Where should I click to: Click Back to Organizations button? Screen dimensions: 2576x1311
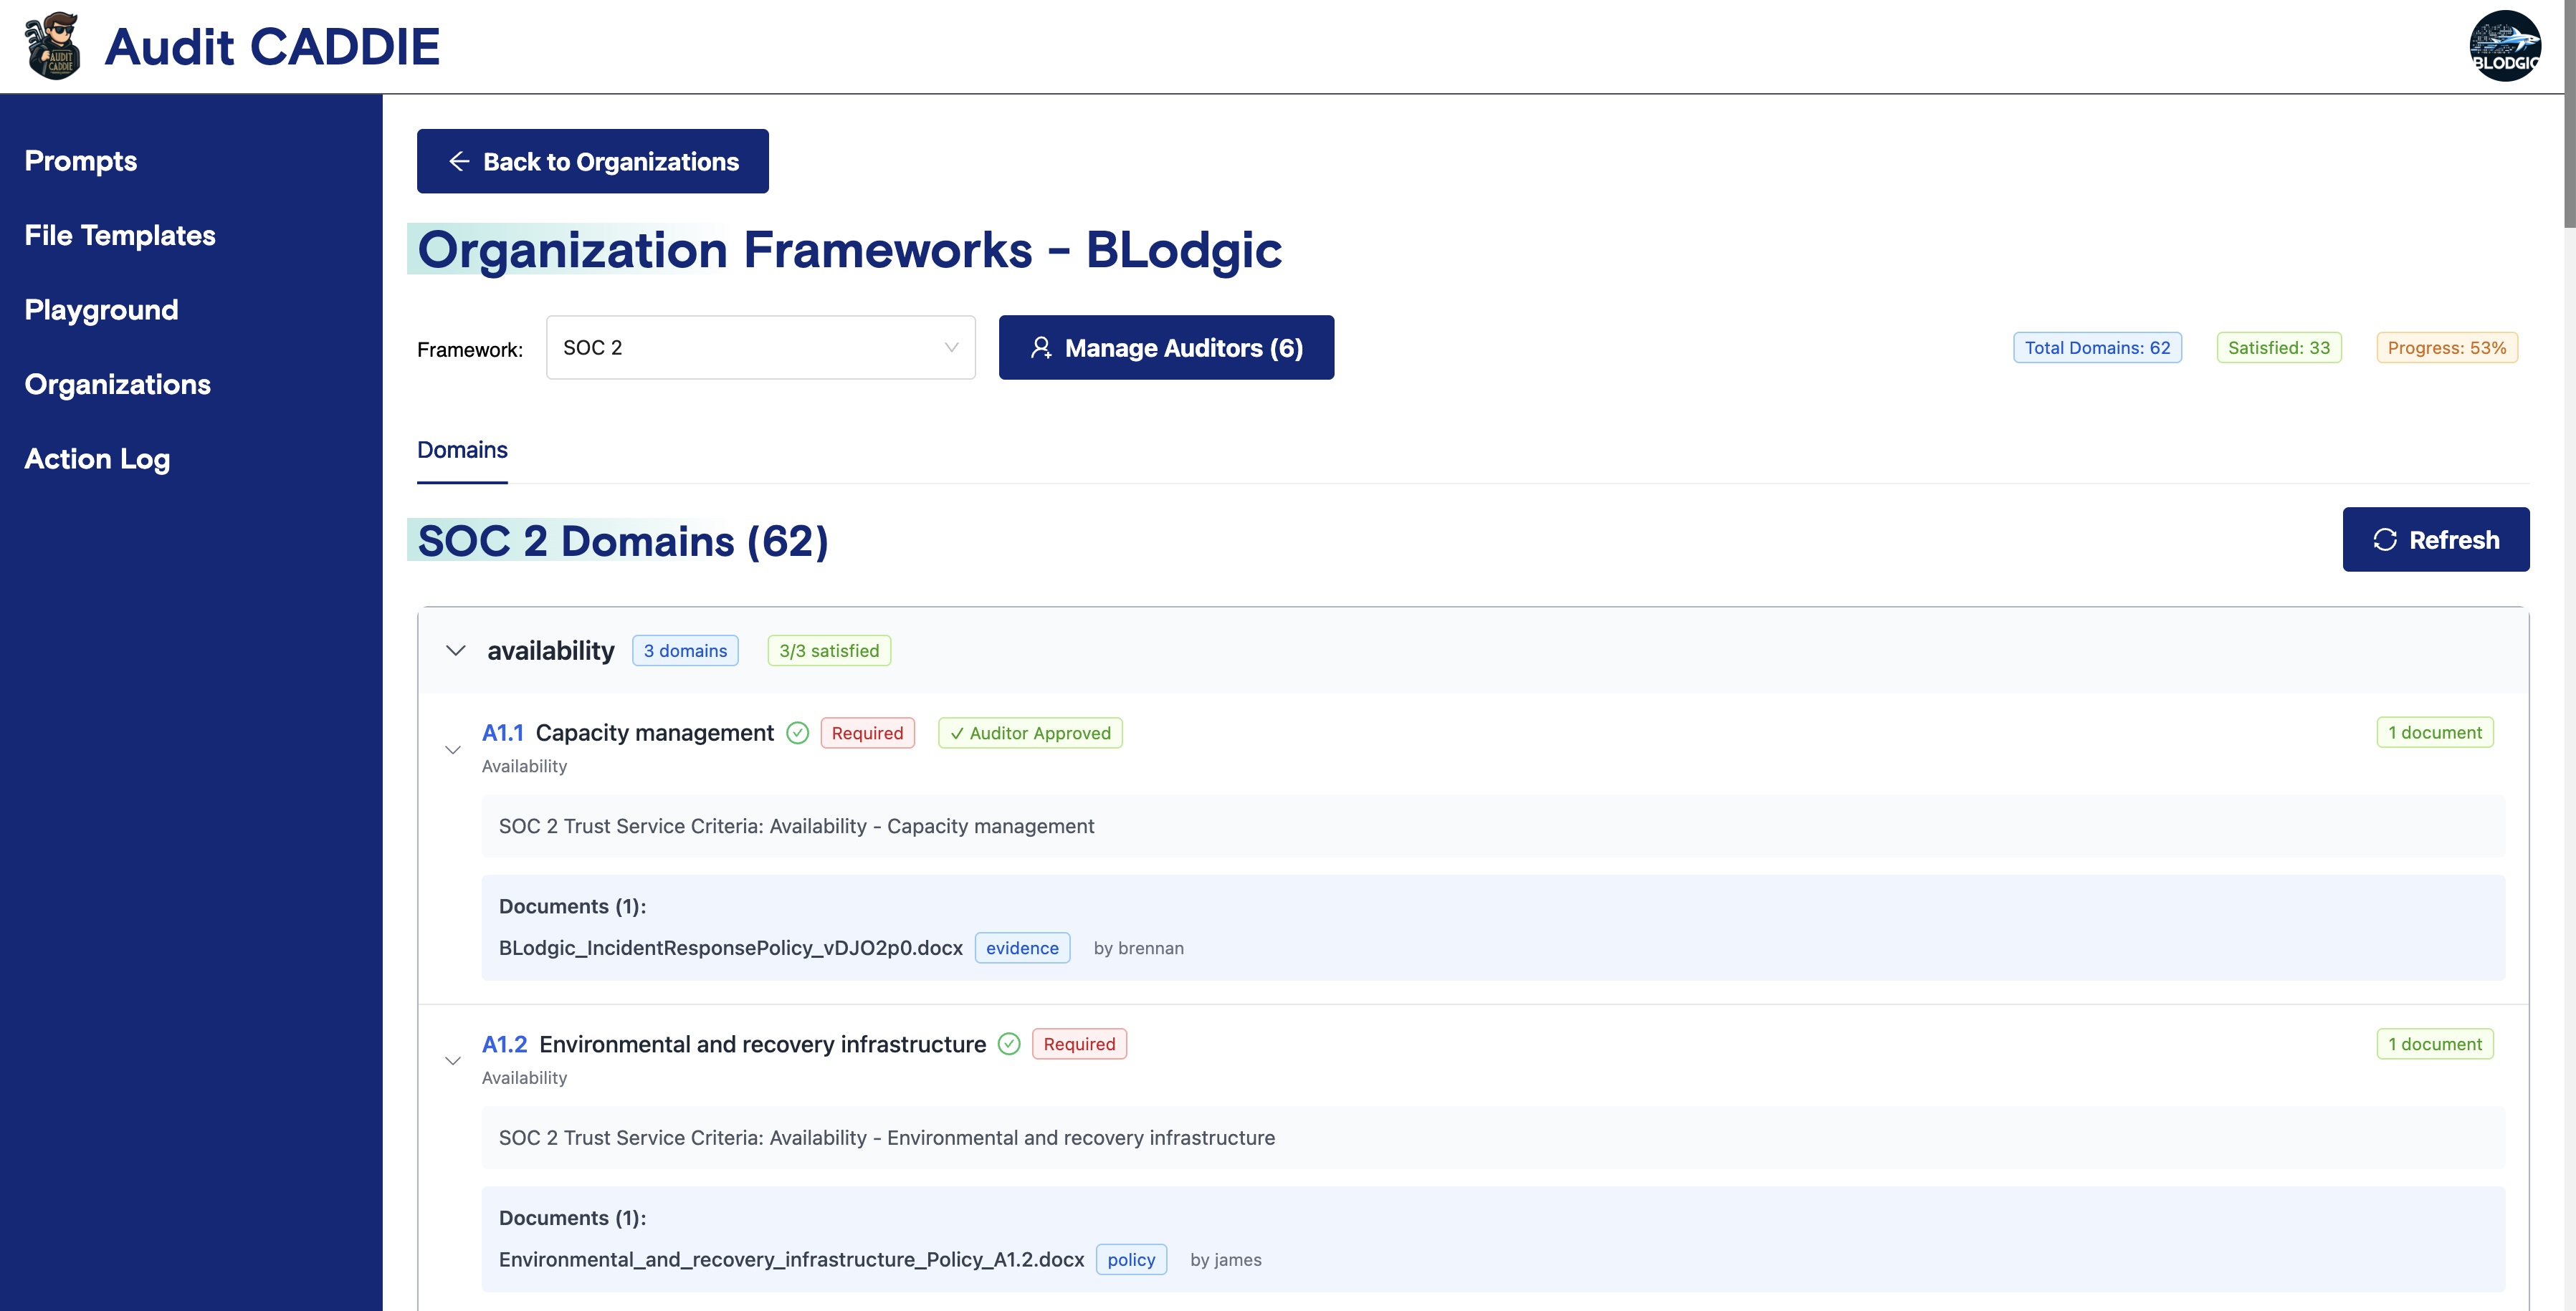click(x=593, y=161)
